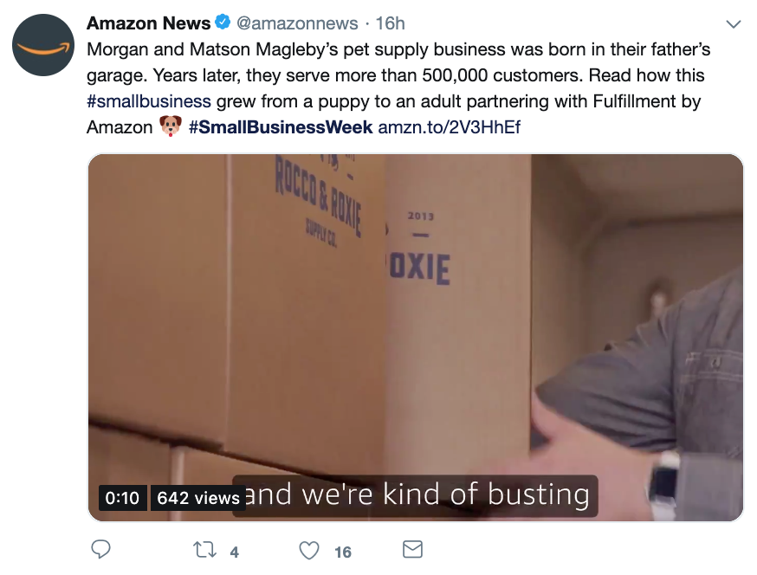
Task: Open the Amazon News profile avatar
Action: (x=43, y=45)
